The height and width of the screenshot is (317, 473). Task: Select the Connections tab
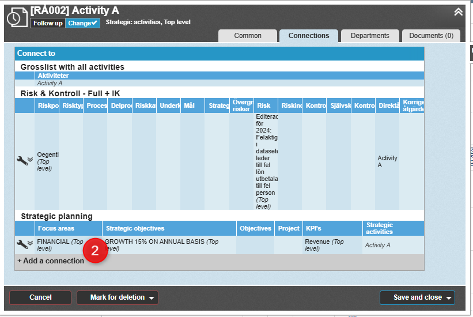309,36
